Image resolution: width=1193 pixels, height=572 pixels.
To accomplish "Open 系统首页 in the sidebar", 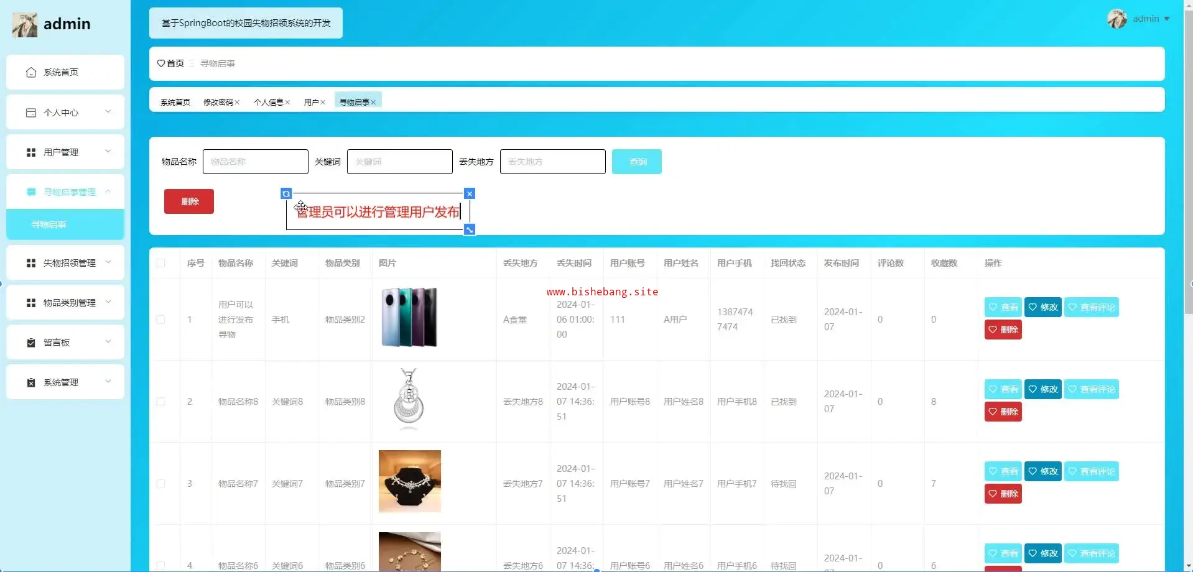I will tap(65, 72).
